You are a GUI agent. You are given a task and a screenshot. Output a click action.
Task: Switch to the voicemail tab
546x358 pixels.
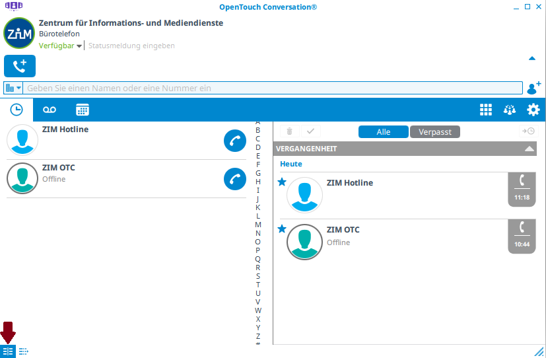point(50,110)
